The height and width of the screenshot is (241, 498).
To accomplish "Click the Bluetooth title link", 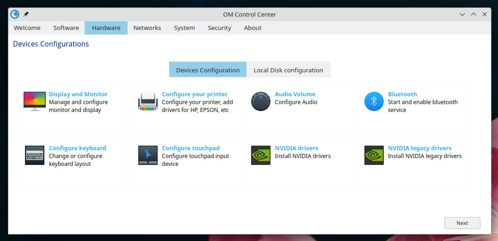I will [x=402, y=94].
